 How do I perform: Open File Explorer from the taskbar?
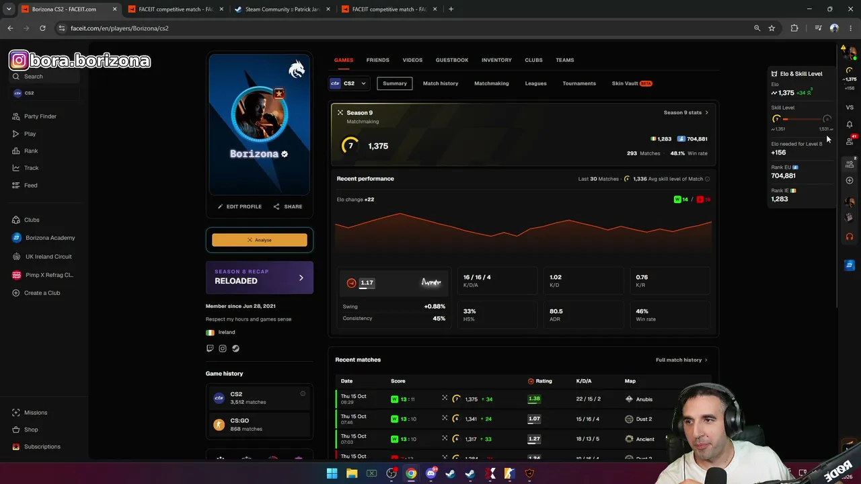[x=352, y=473]
